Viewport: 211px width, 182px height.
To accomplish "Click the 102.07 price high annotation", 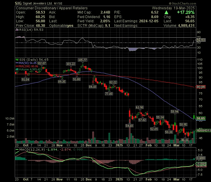I will click(x=42, y=63).
